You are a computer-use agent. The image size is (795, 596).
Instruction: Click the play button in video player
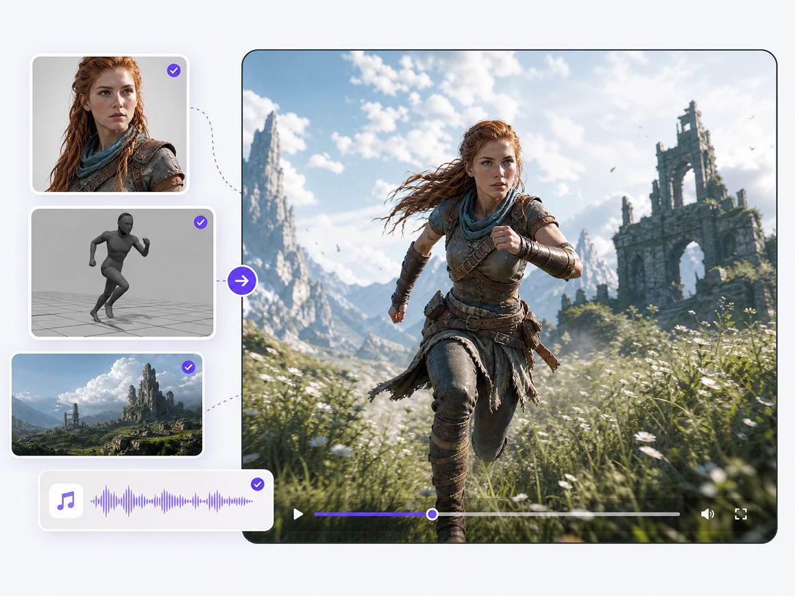[x=298, y=514]
